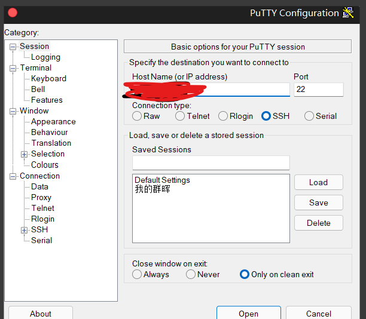This screenshot has height=319, width=366.
Task: Select the Serial connection type radio
Action: [x=309, y=116]
